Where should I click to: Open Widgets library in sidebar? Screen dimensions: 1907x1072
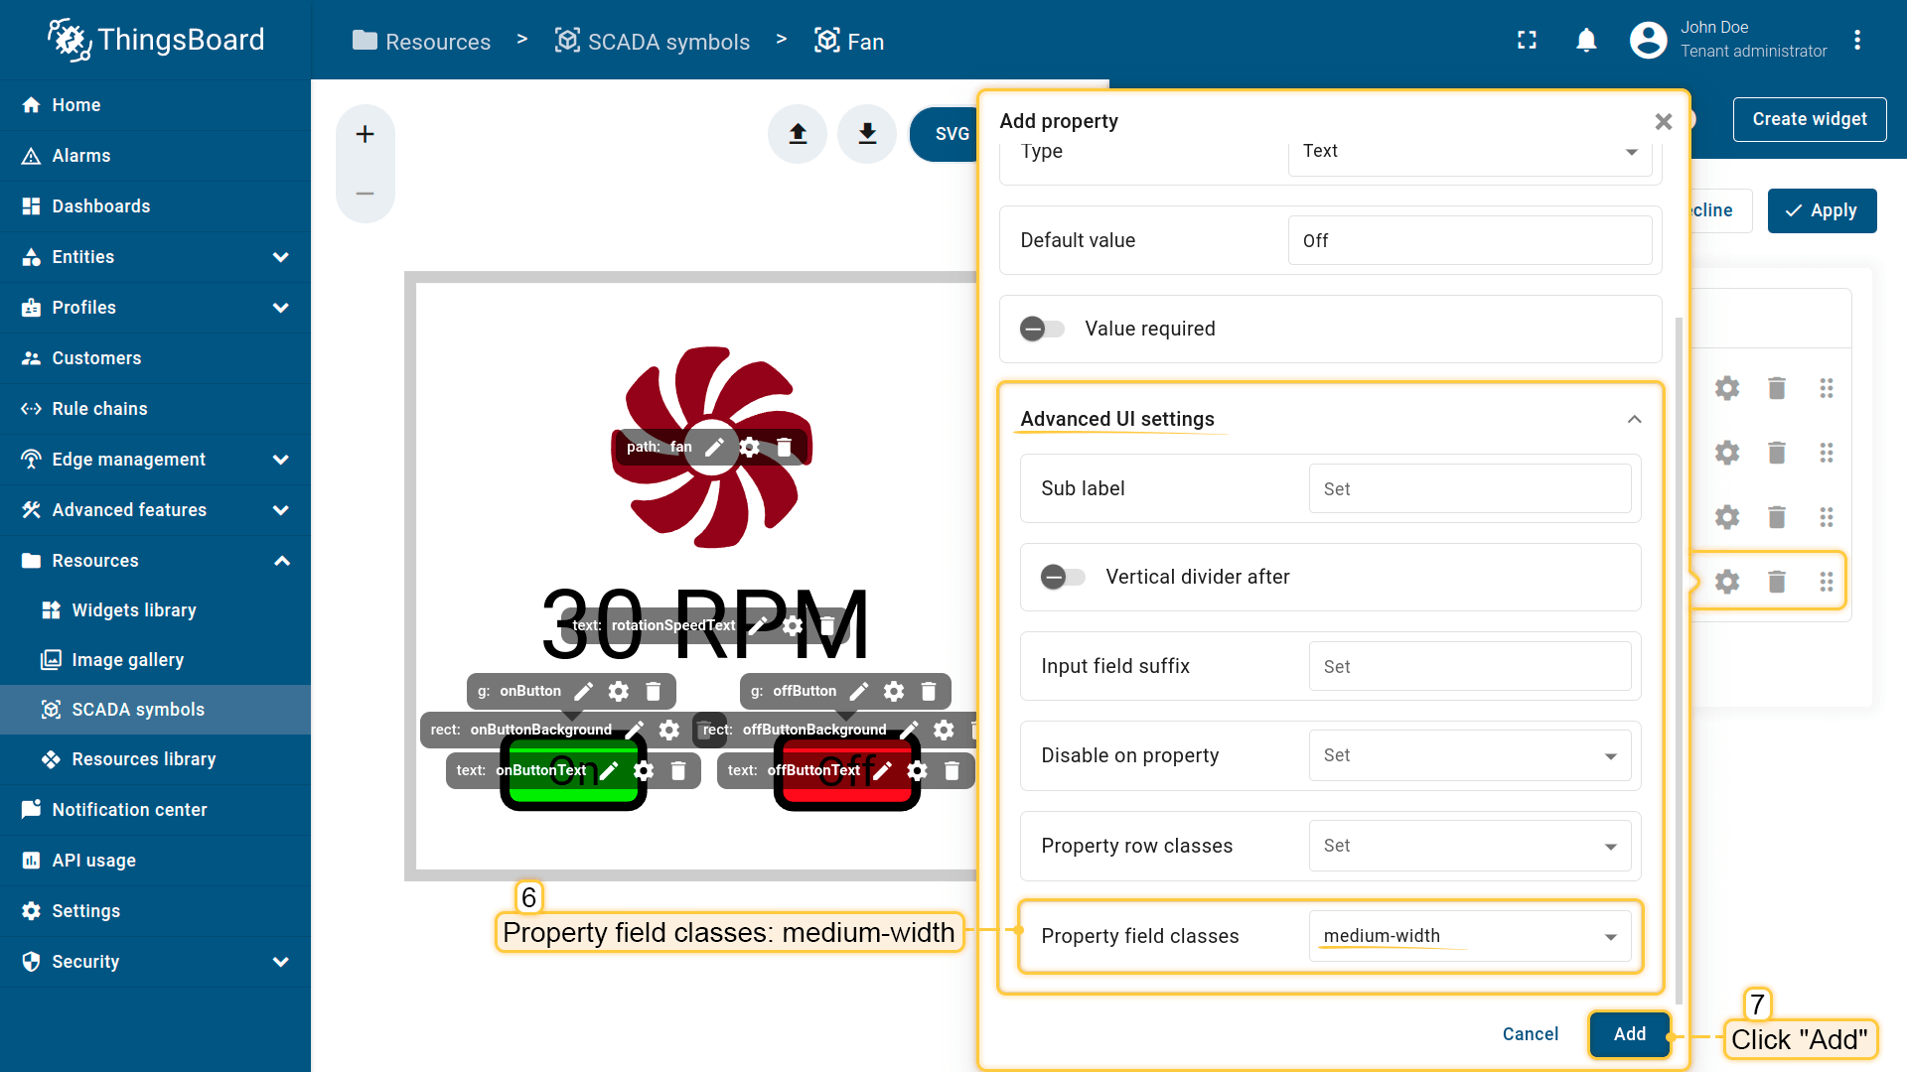point(134,610)
